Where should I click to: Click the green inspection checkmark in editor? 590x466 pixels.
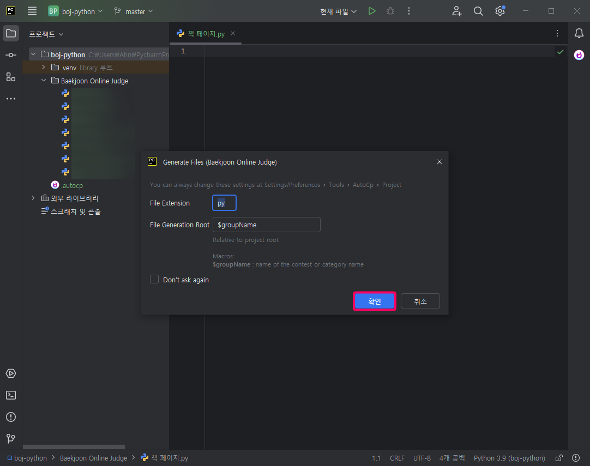pos(560,52)
